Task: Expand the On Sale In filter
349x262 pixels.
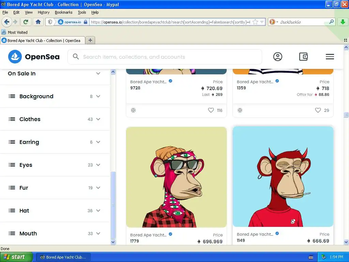Action: point(55,74)
